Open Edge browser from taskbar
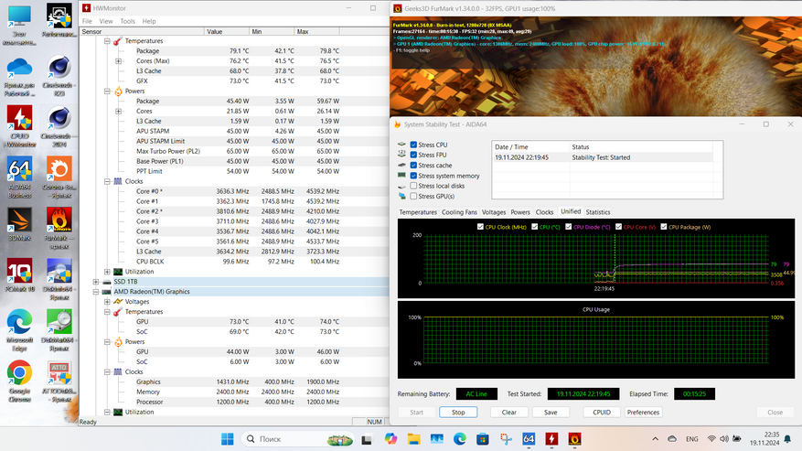The width and height of the screenshot is (802, 451). 459,439
